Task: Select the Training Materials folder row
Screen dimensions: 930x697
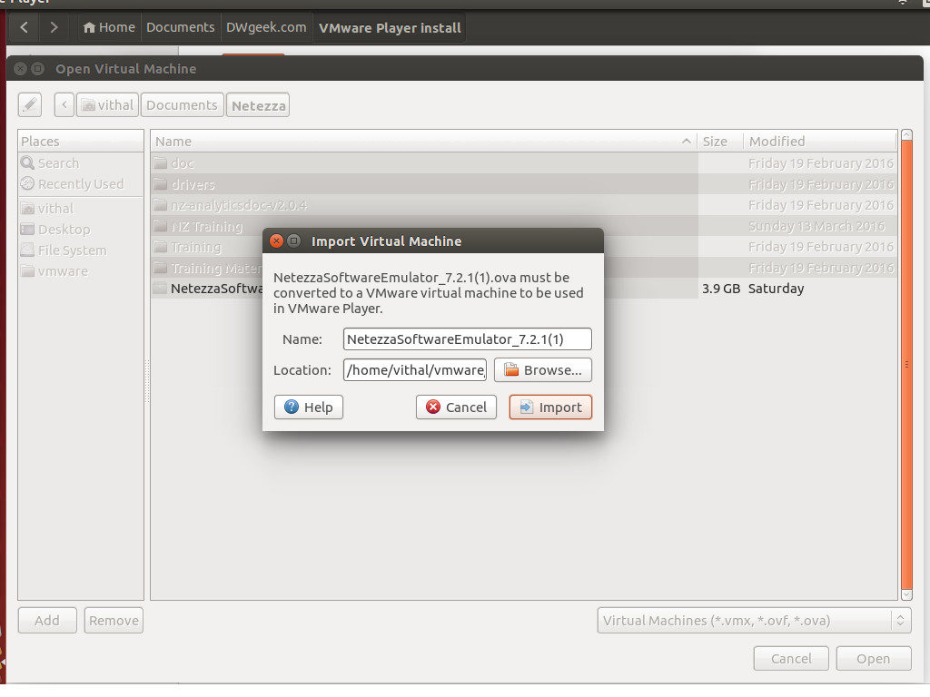Action: coord(524,268)
